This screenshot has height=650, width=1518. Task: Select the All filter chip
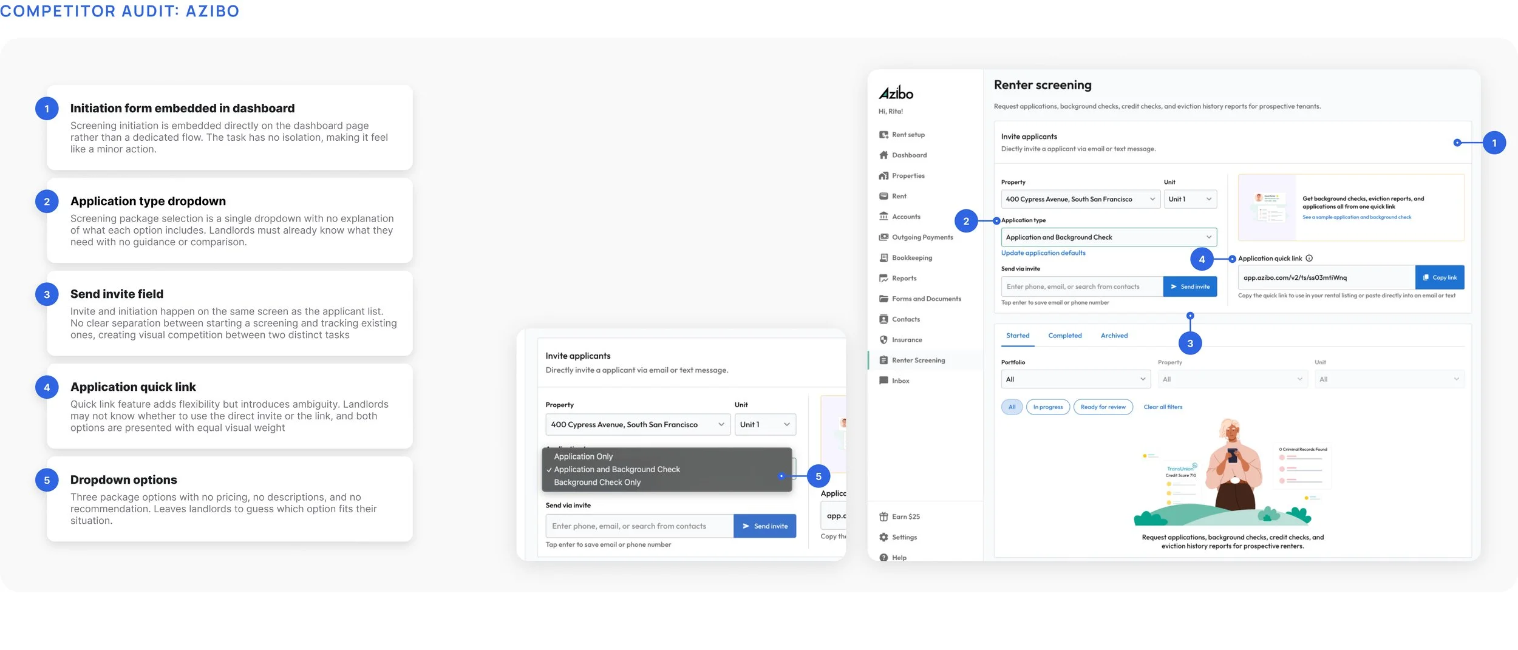pyautogui.click(x=1012, y=407)
